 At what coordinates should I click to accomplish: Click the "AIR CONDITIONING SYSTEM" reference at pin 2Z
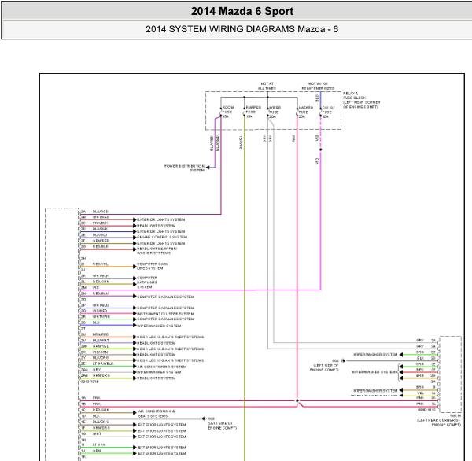point(161,367)
